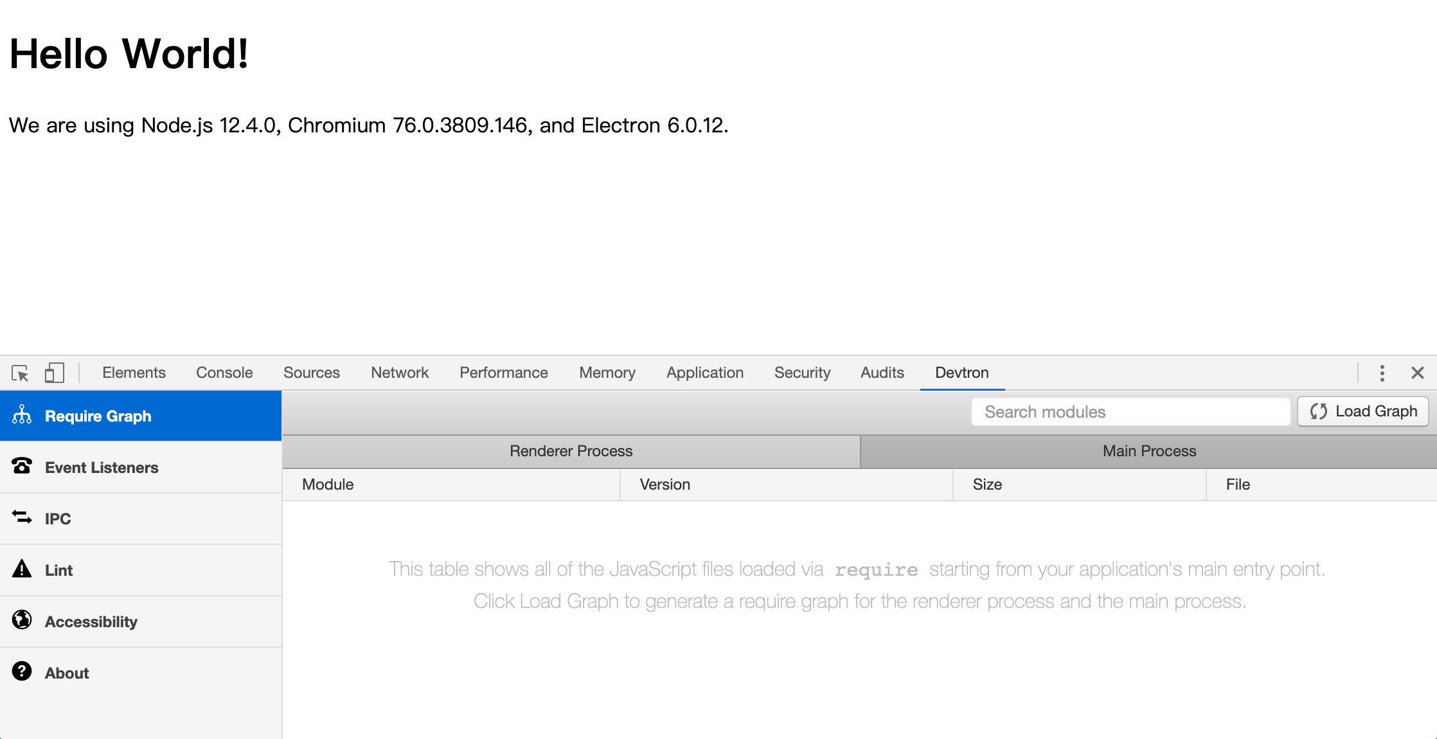Click the IPC arrows icon
This screenshot has width=1437, height=739.
point(22,517)
